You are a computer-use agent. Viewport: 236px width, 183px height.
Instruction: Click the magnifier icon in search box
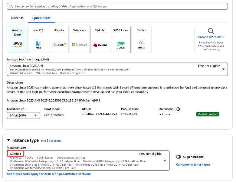pyautogui.click(x=11, y=6)
